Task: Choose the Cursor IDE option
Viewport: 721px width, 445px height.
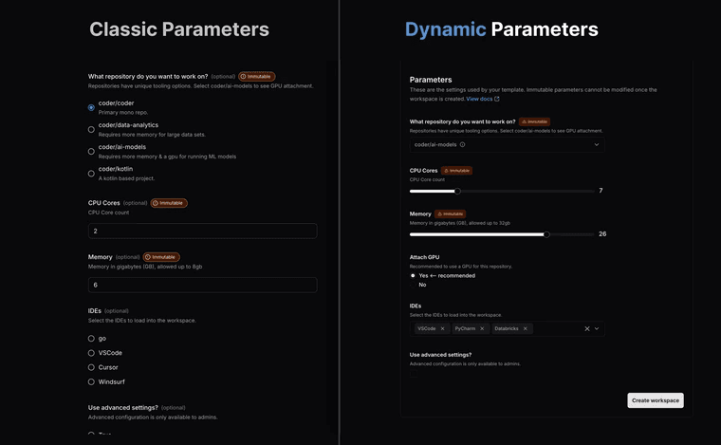Action: coord(91,367)
